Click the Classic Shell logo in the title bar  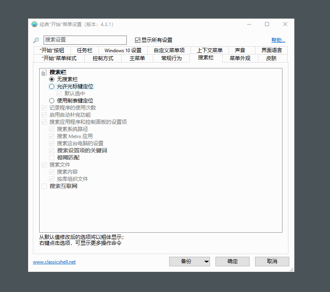pyautogui.click(x=34, y=24)
